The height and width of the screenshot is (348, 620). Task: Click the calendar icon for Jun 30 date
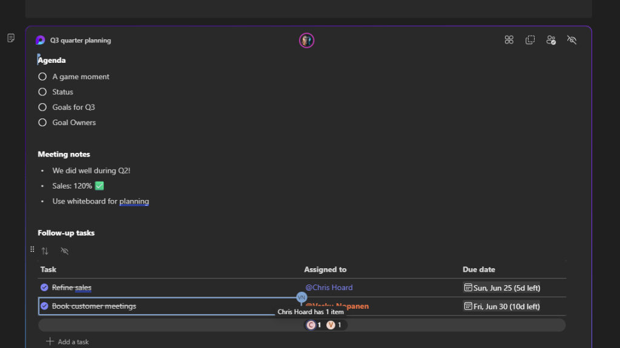tap(468, 306)
